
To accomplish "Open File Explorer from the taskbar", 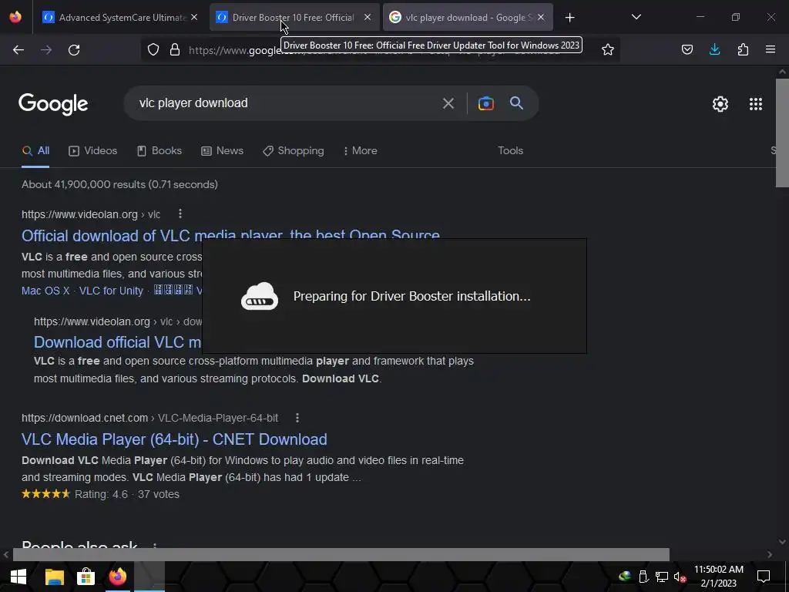I will coord(55,577).
